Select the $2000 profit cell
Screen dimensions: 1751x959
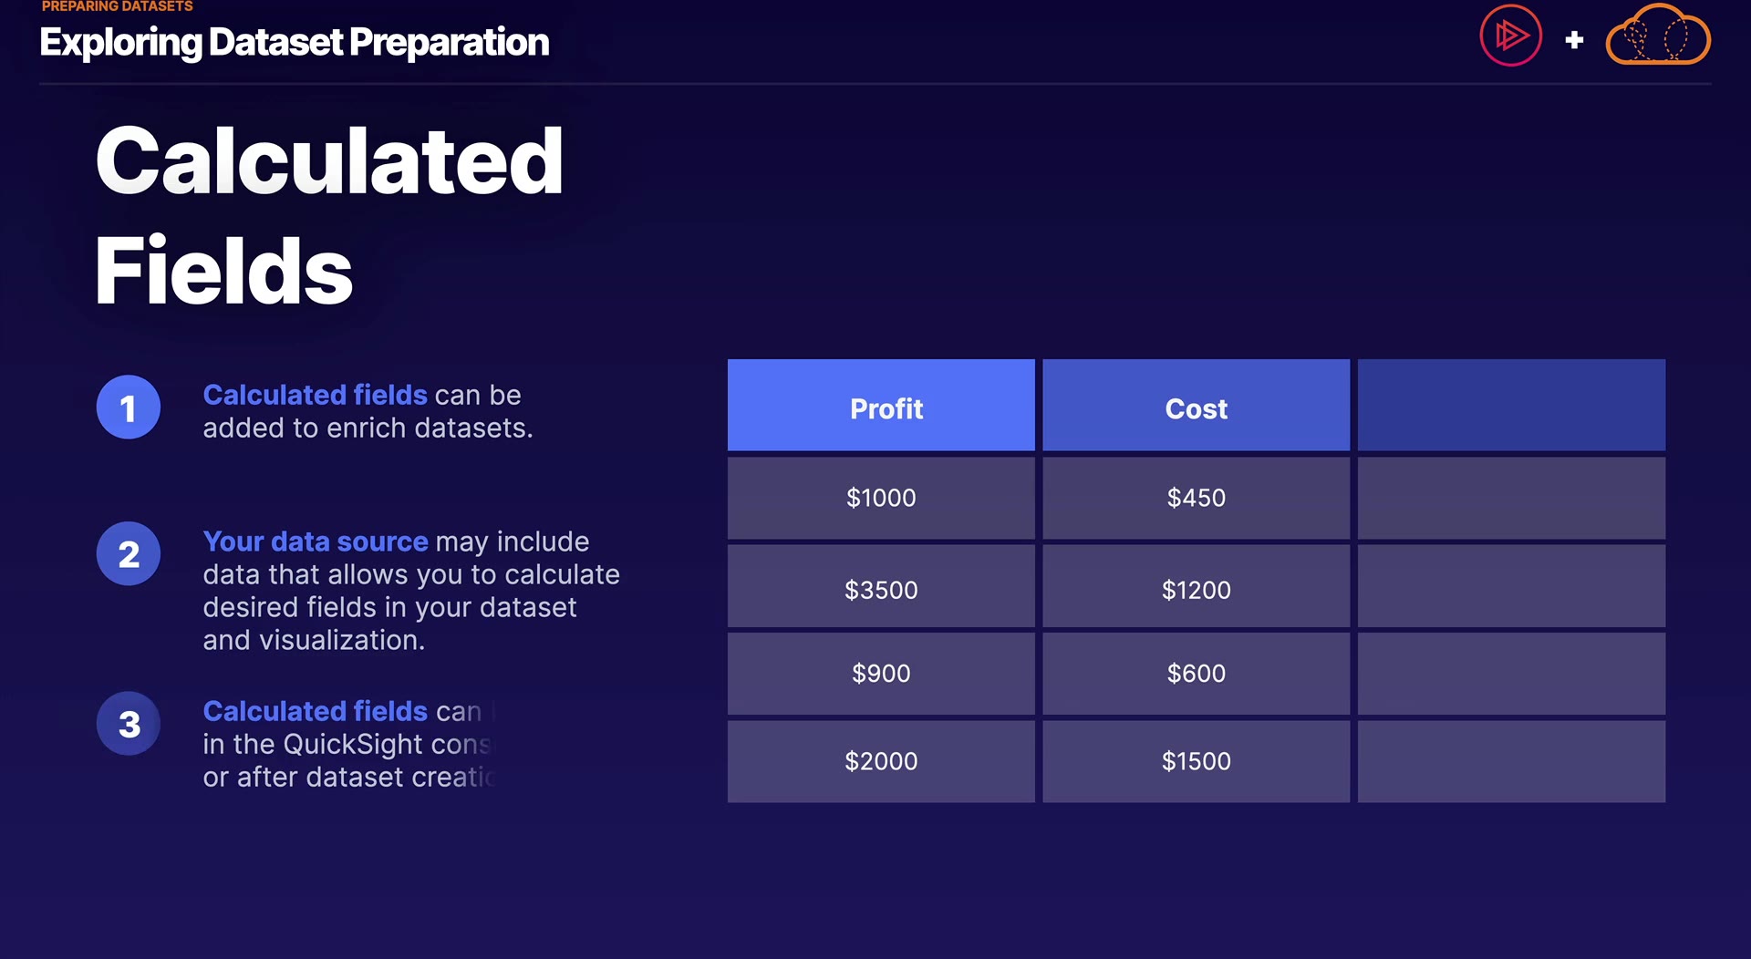(881, 761)
